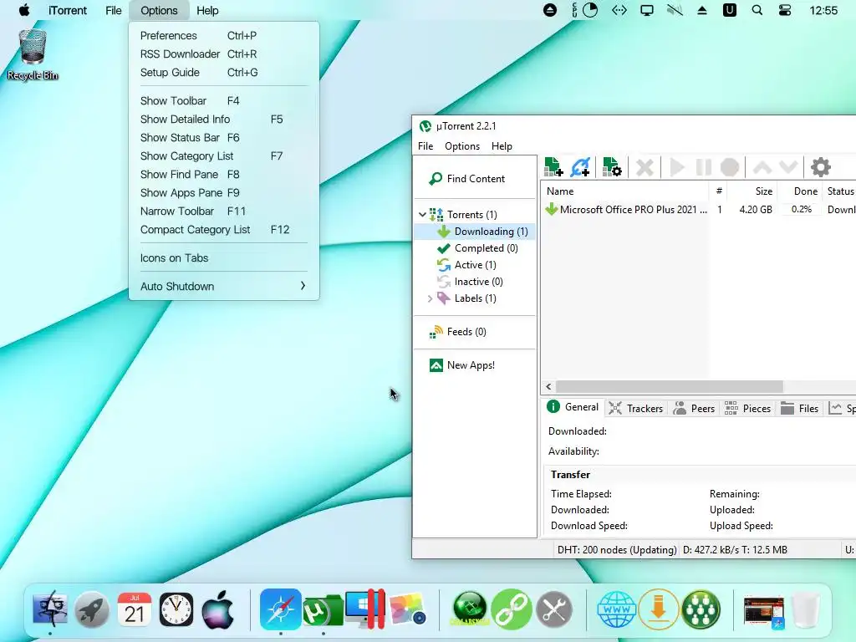Toggle Icons on Tabs option
The image size is (856, 642).
(224, 258)
